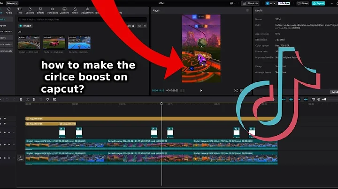Click the icon right of the All filter
The image size is (338, 189).
click(145, 26)
